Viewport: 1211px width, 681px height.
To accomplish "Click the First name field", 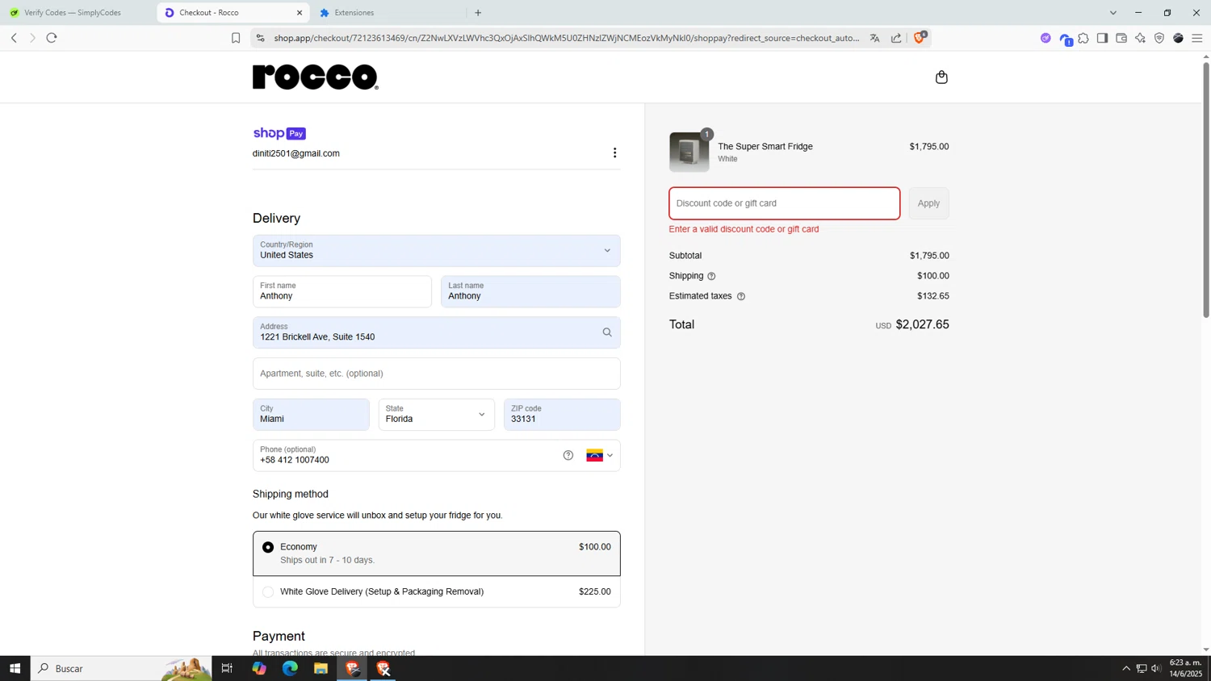I will coord(342,291).
